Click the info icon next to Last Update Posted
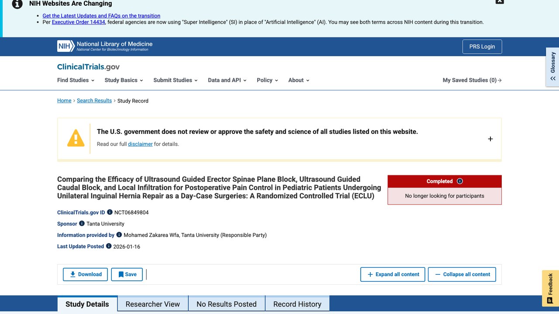 [x=109, y=246]
